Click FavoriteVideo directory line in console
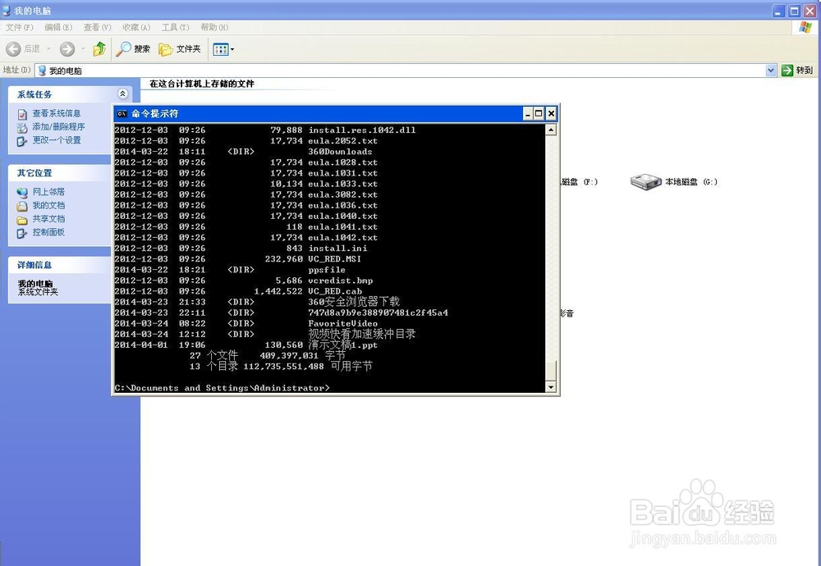821x566 pixels. click(x=246, y=324)
